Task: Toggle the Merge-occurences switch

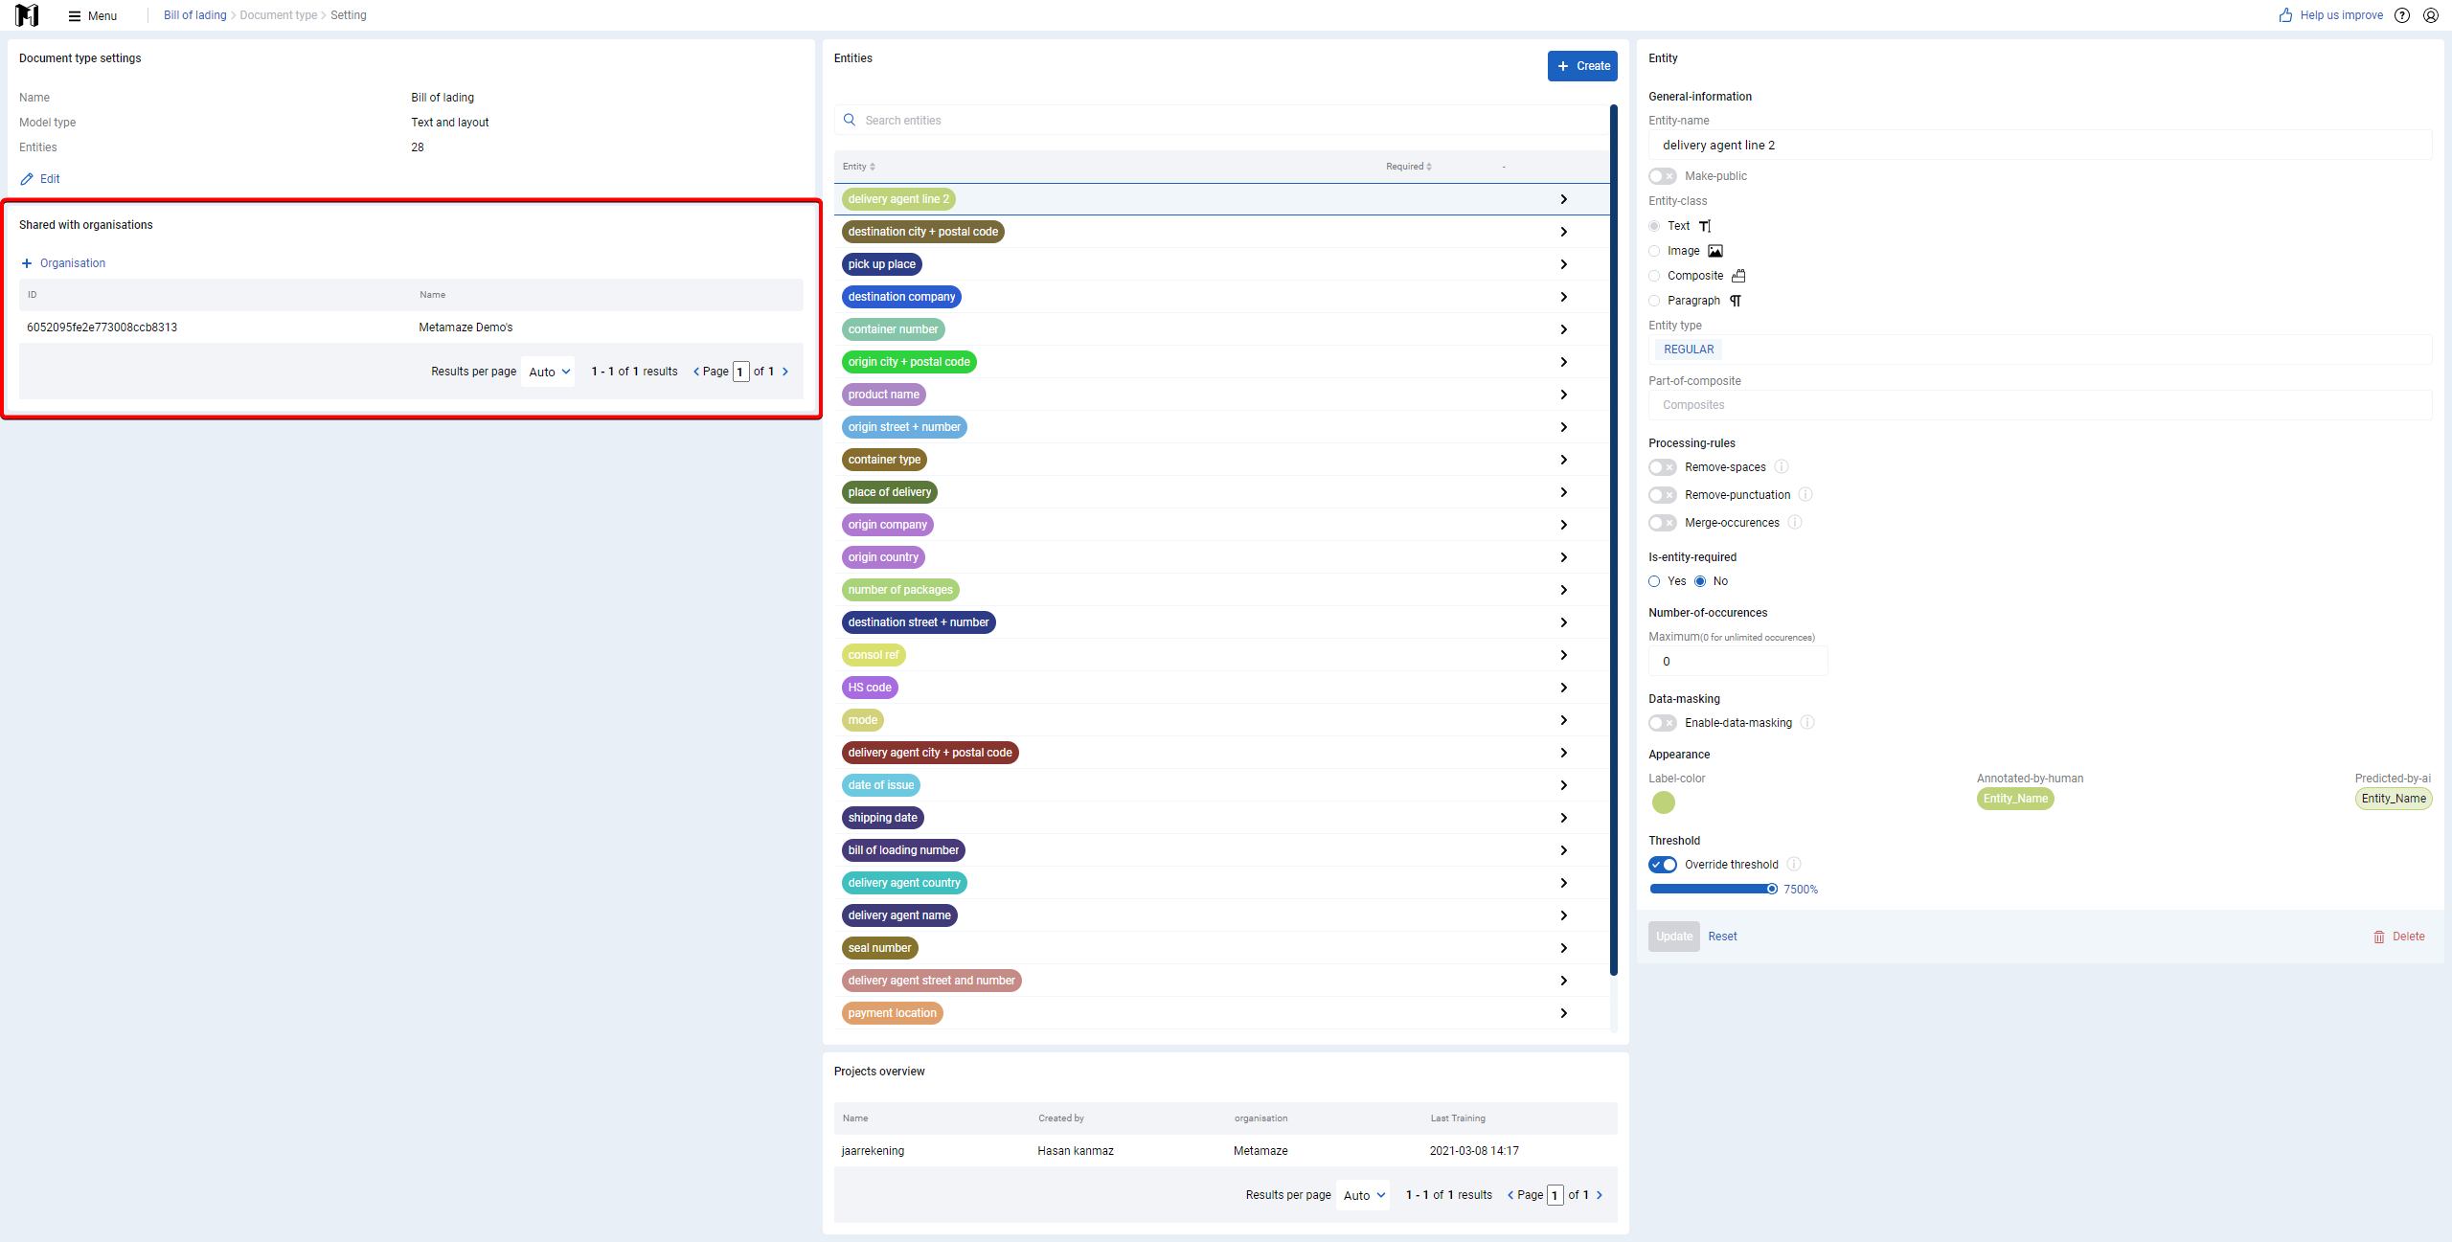Action: pos(1663,523)
